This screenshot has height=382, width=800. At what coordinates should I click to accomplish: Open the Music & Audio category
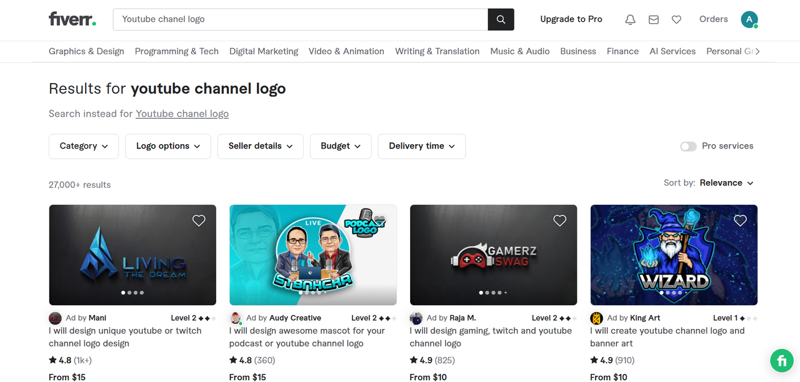[520, 51]
